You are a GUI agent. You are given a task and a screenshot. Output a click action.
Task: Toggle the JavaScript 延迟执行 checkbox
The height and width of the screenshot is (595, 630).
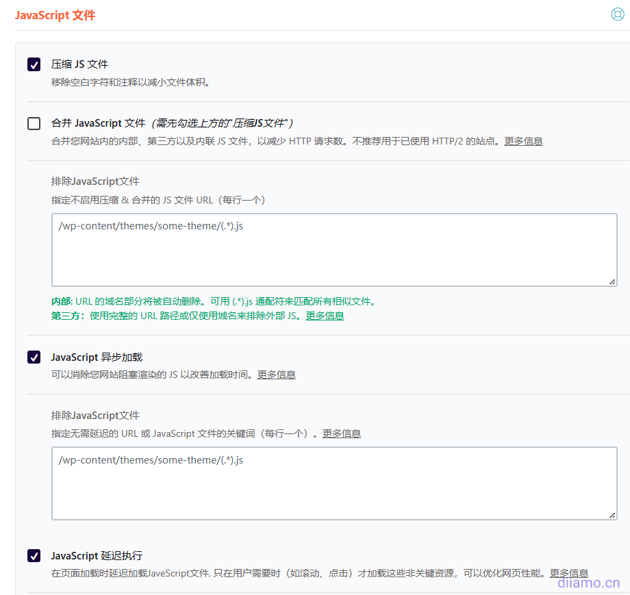(34, 555)
